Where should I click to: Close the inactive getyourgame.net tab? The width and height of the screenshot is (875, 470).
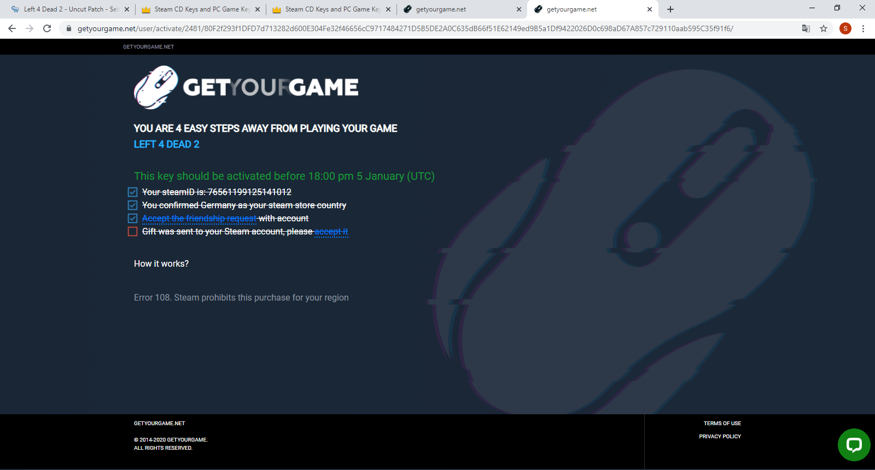[x=519, y=9]
